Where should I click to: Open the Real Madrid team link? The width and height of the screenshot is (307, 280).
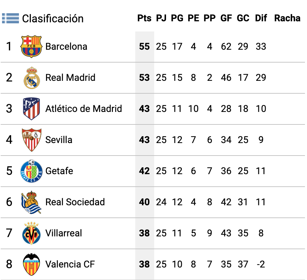tap(70, 77)
